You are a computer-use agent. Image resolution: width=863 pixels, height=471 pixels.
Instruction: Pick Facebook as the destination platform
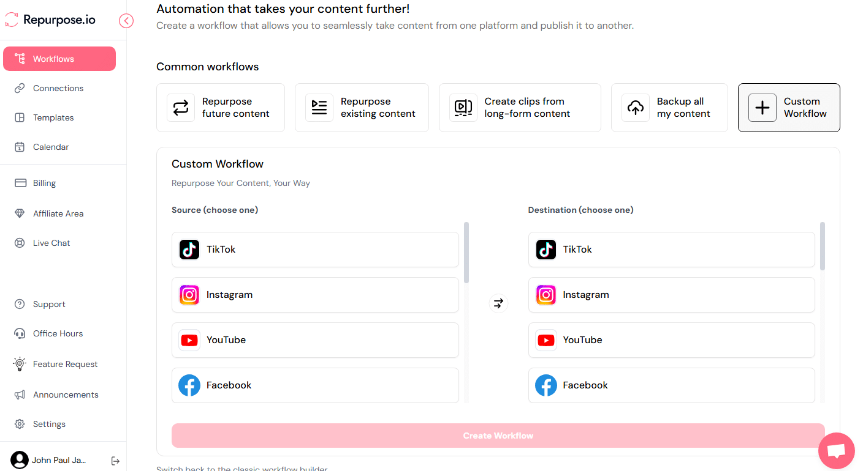(x=672, y=385)
